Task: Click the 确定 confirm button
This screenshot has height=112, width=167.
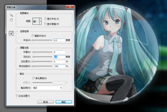Action: coord(64,102)
